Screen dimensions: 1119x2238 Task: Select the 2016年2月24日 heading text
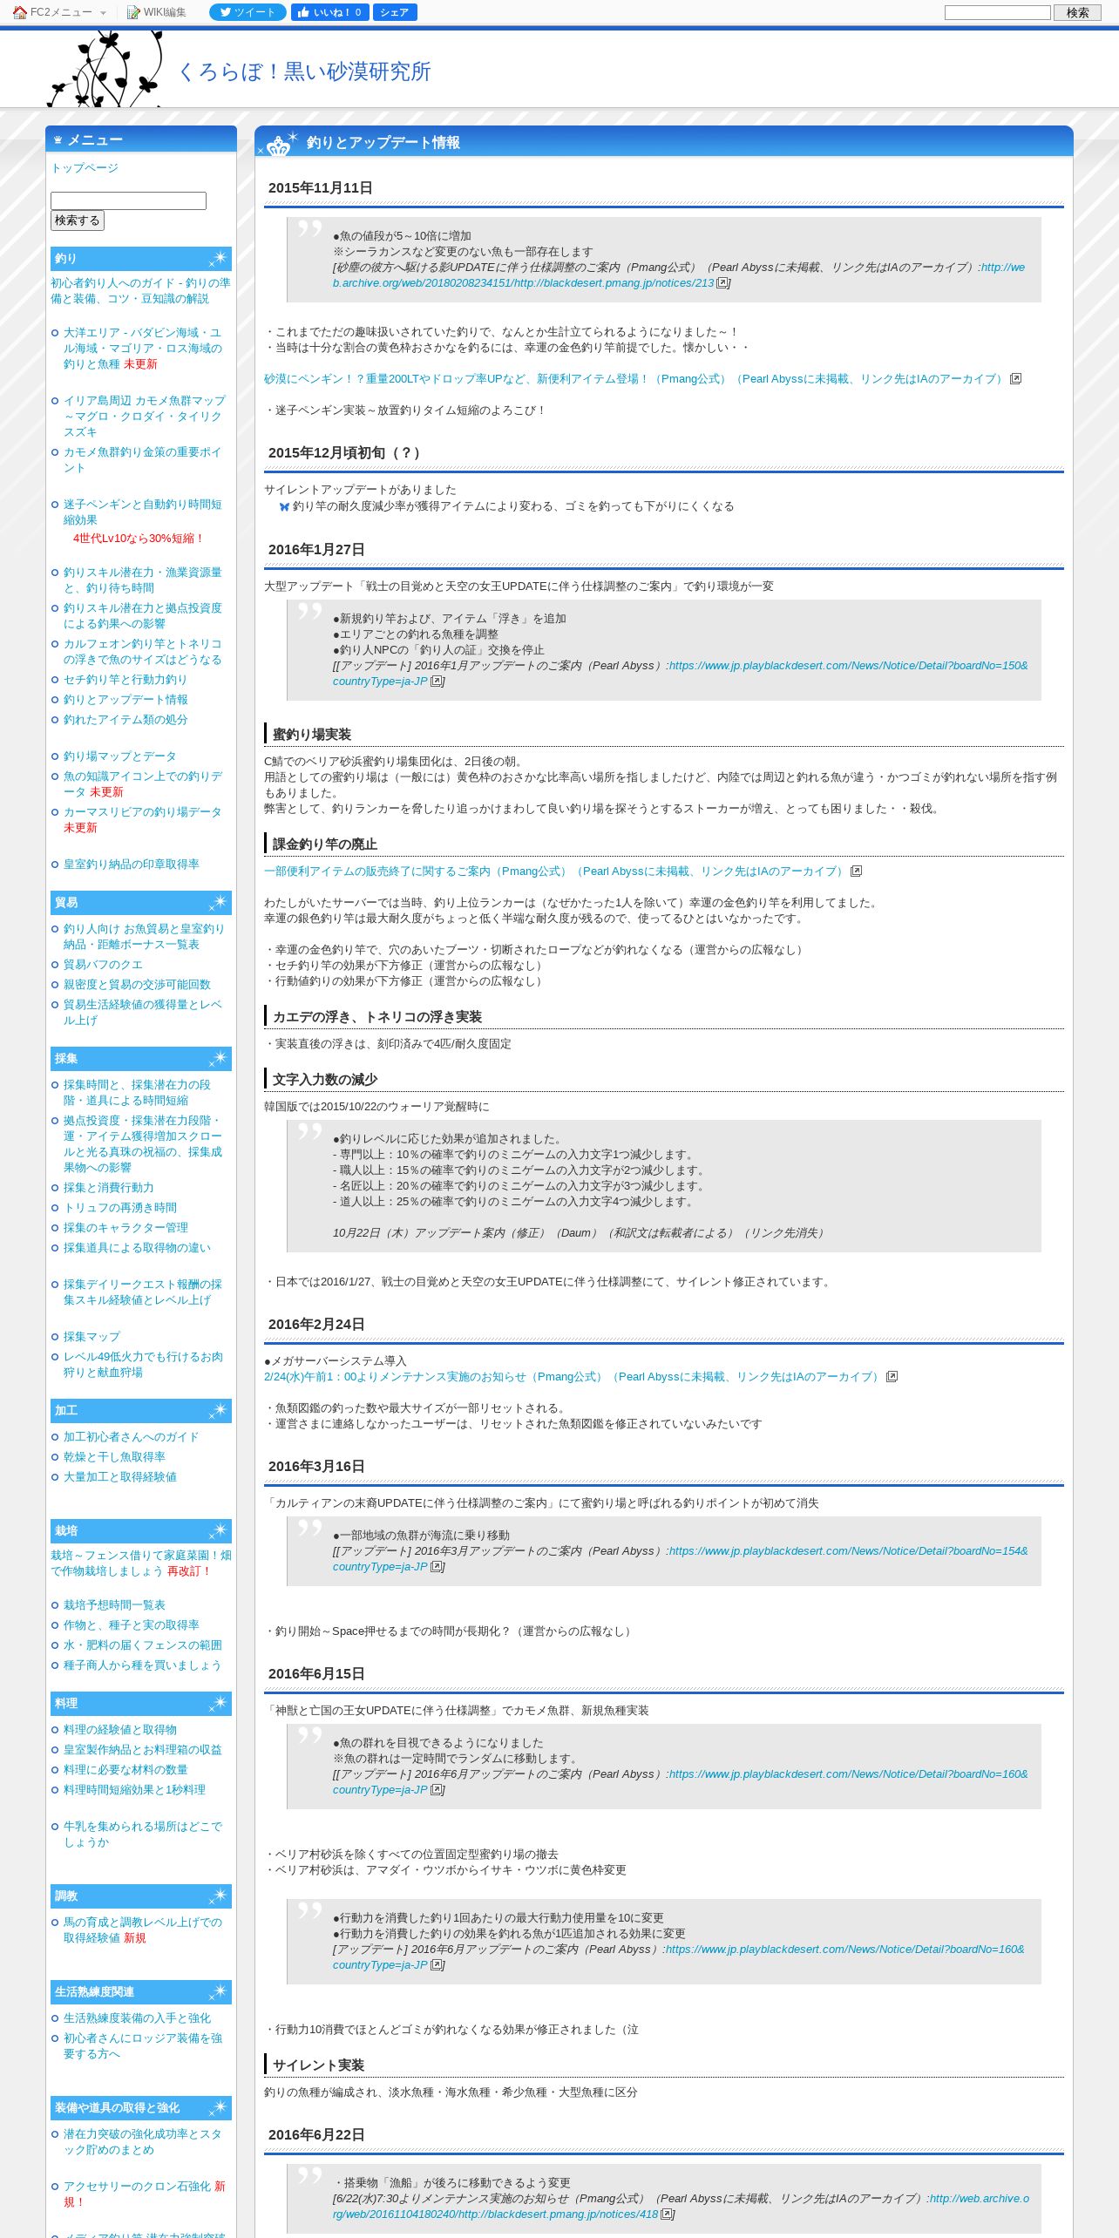[x=316, y=1324]
